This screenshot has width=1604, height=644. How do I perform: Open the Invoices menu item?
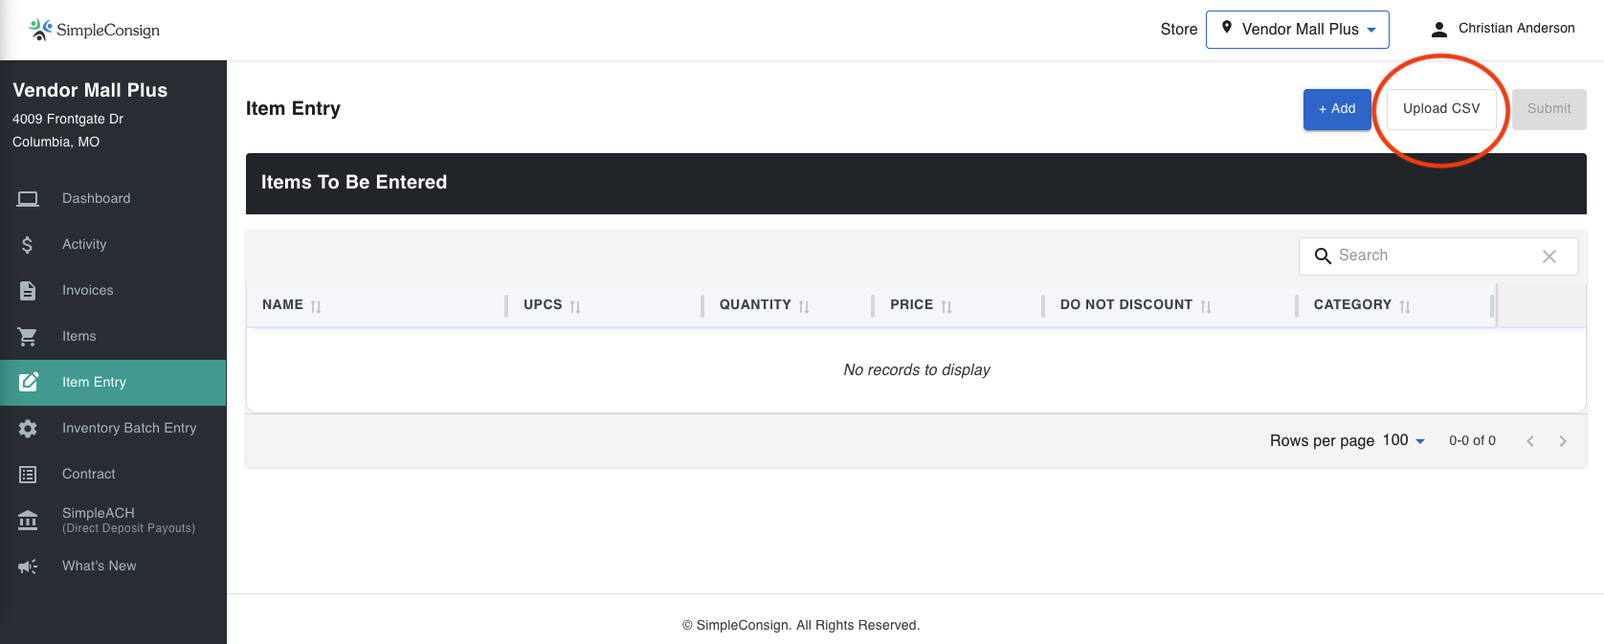click(x=113, y=291)
